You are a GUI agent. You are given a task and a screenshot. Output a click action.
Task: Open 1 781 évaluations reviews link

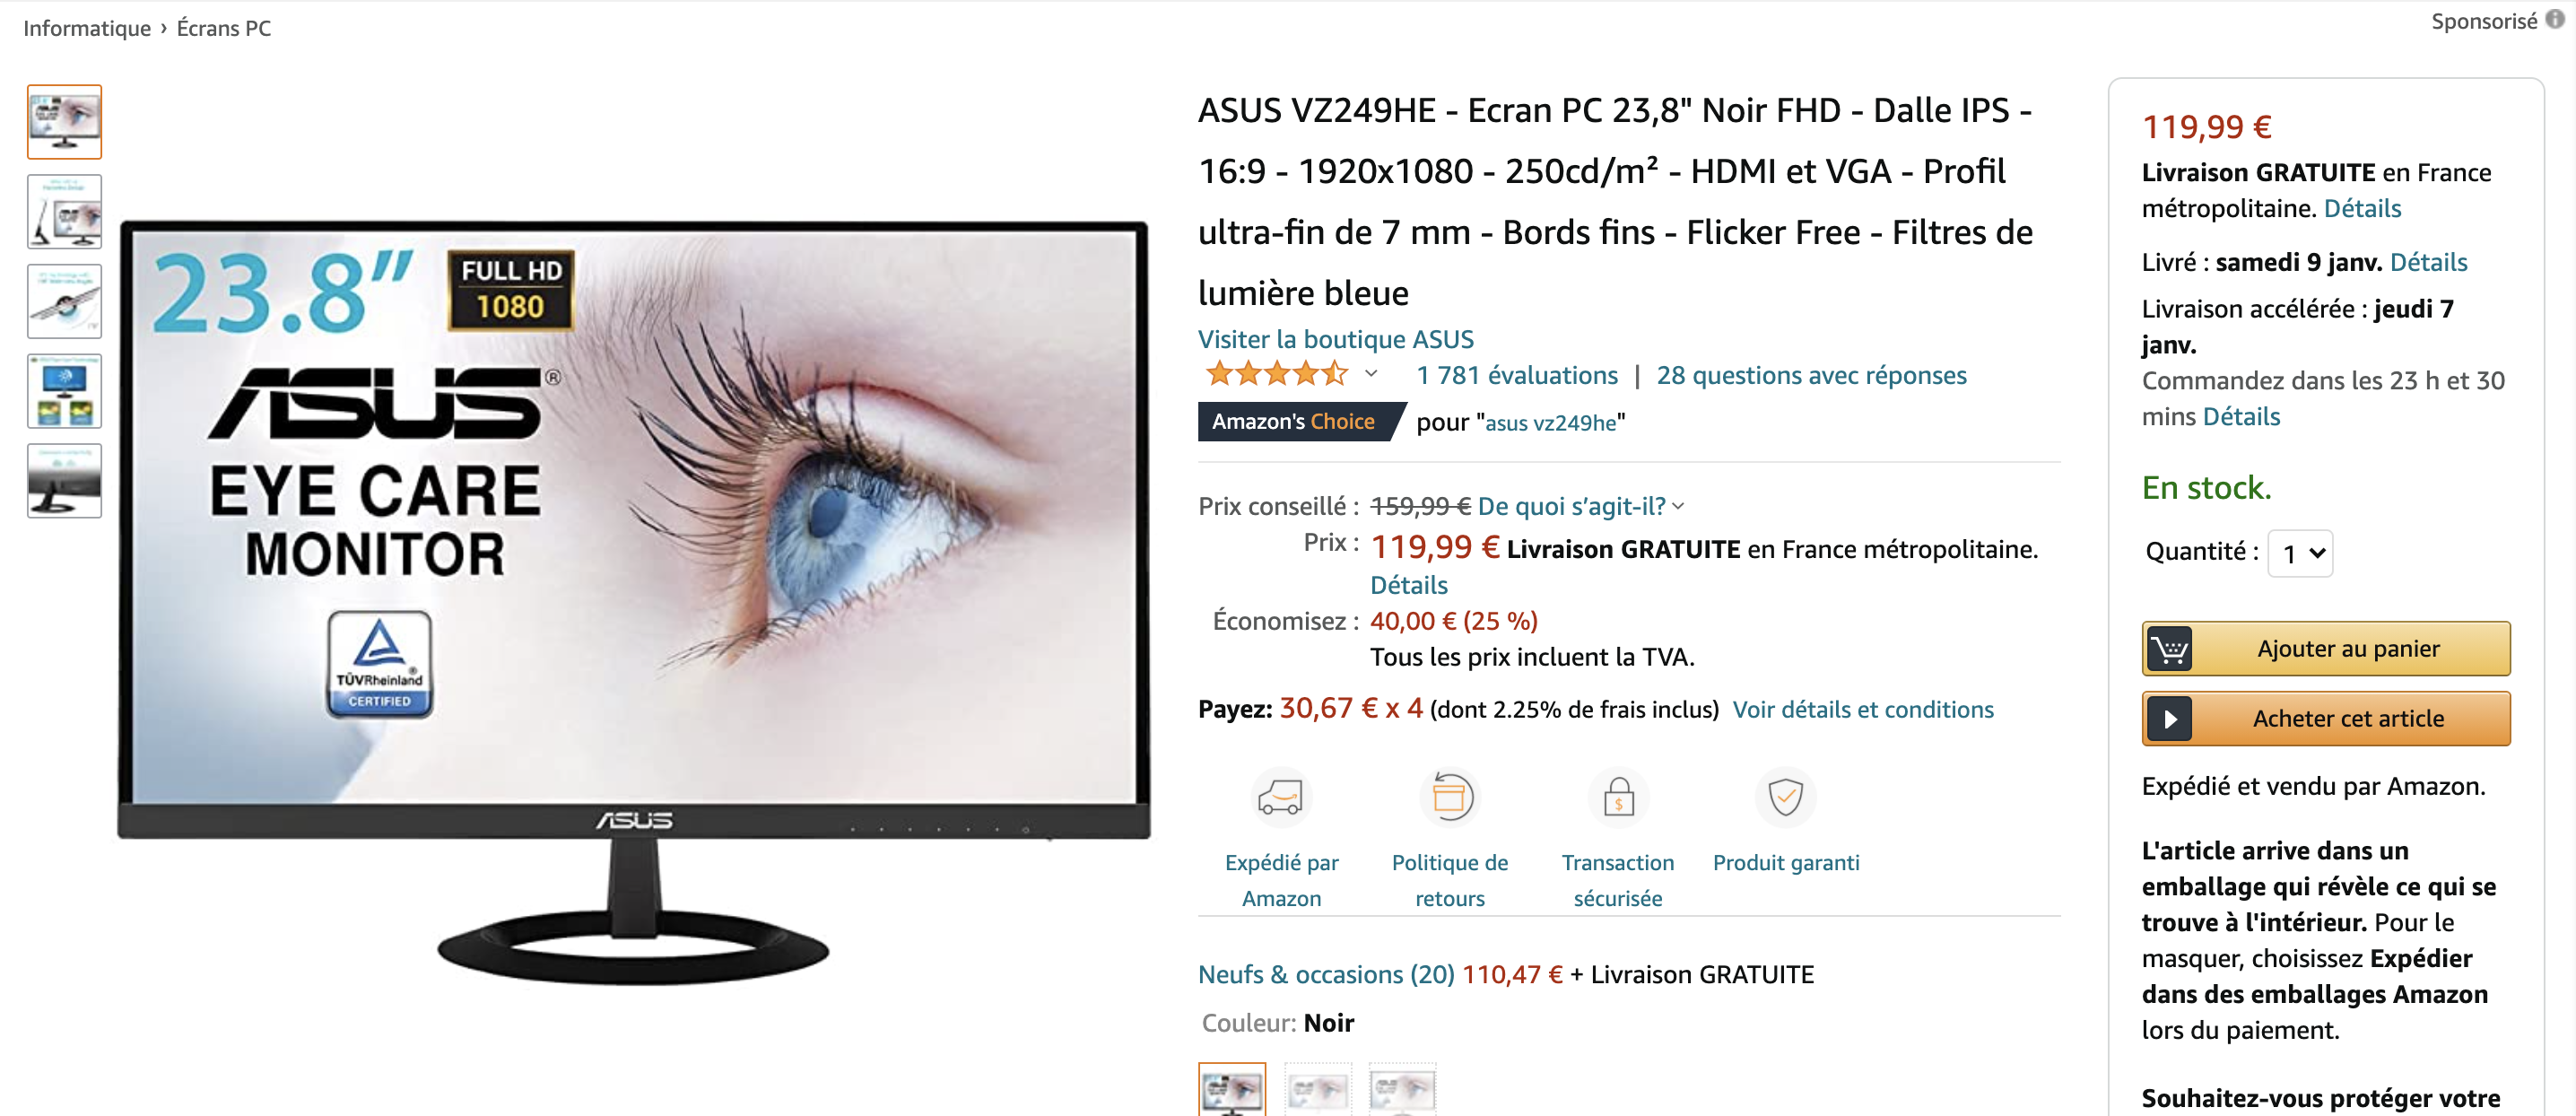1517,375
